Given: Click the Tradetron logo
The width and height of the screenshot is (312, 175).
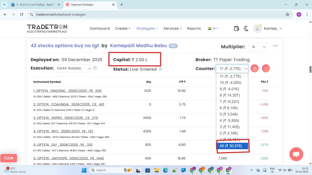Looking at the screenshot, I should click(x=47, y=28).
